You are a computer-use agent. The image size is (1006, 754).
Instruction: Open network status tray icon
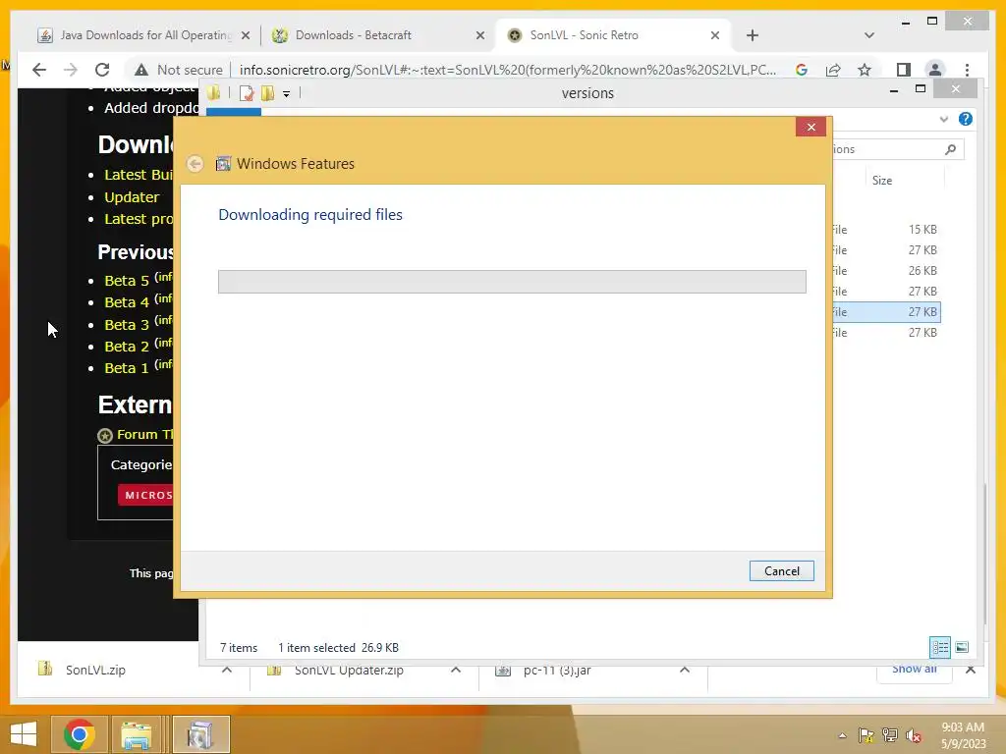890,735
